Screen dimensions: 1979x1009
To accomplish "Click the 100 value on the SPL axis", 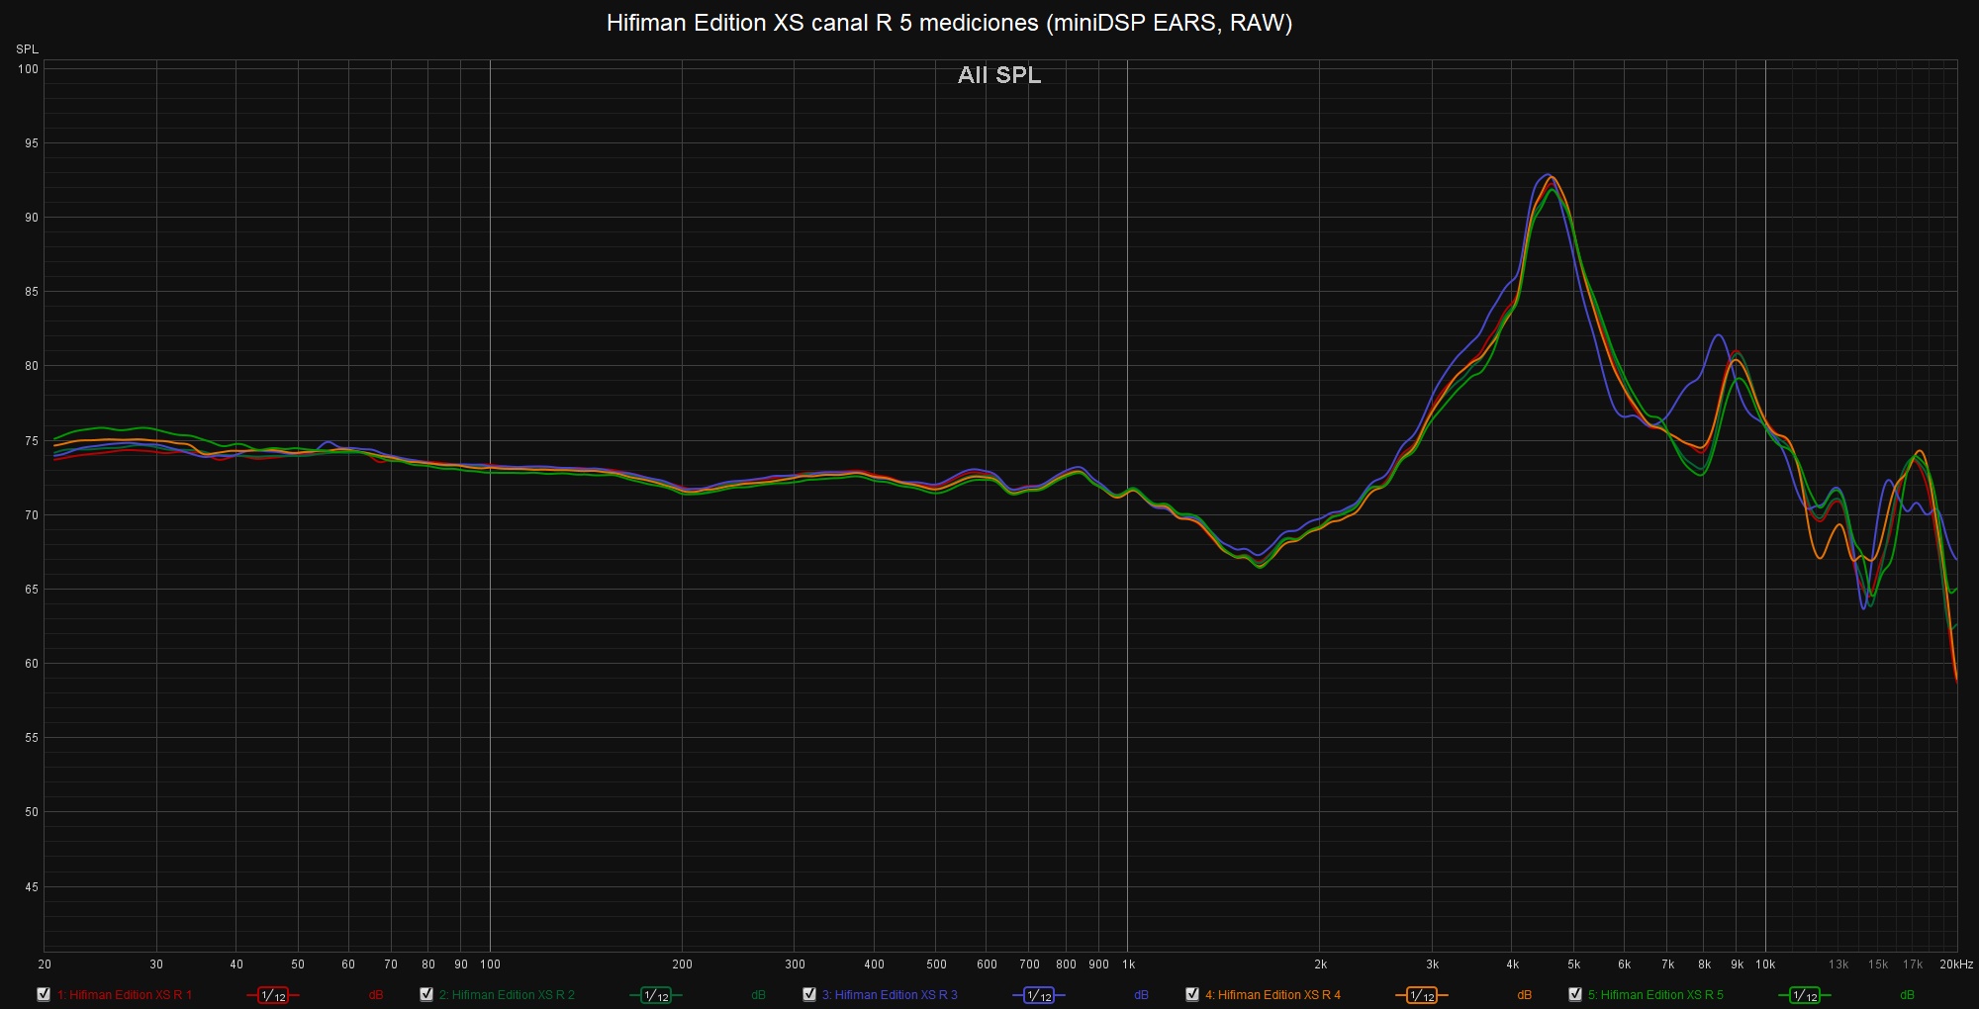I will point(28,69).
